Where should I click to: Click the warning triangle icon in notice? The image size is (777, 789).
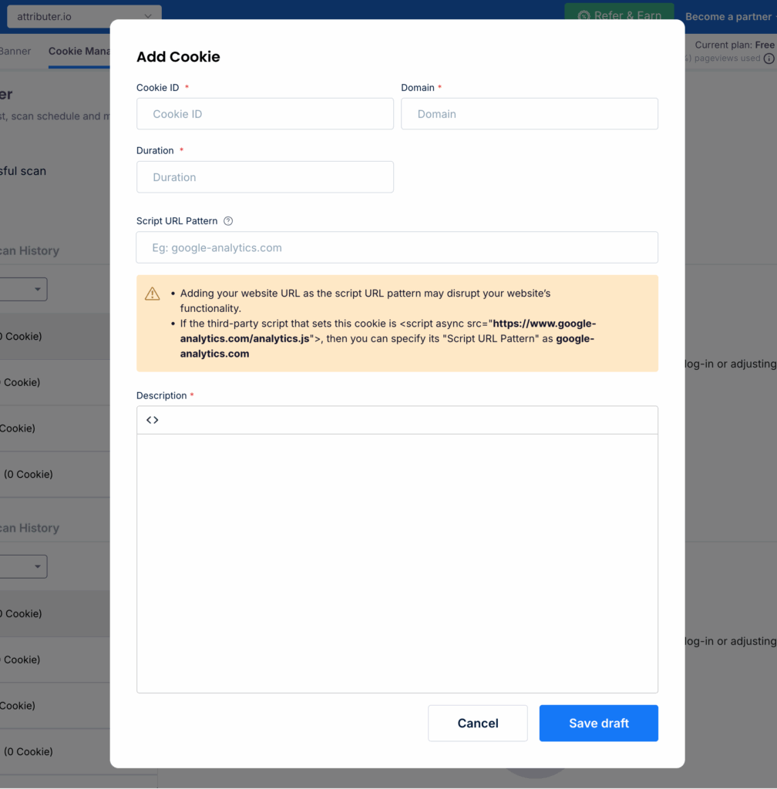point(153,294)
